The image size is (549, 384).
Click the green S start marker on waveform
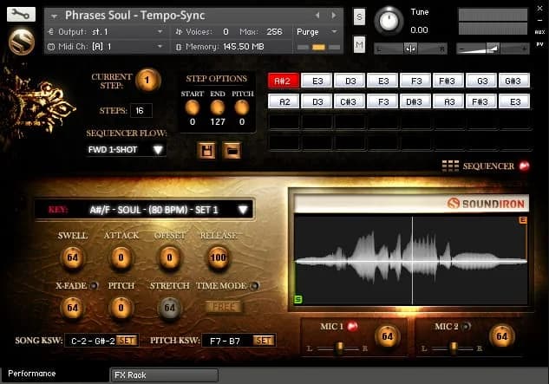click(x=299, y=300)
